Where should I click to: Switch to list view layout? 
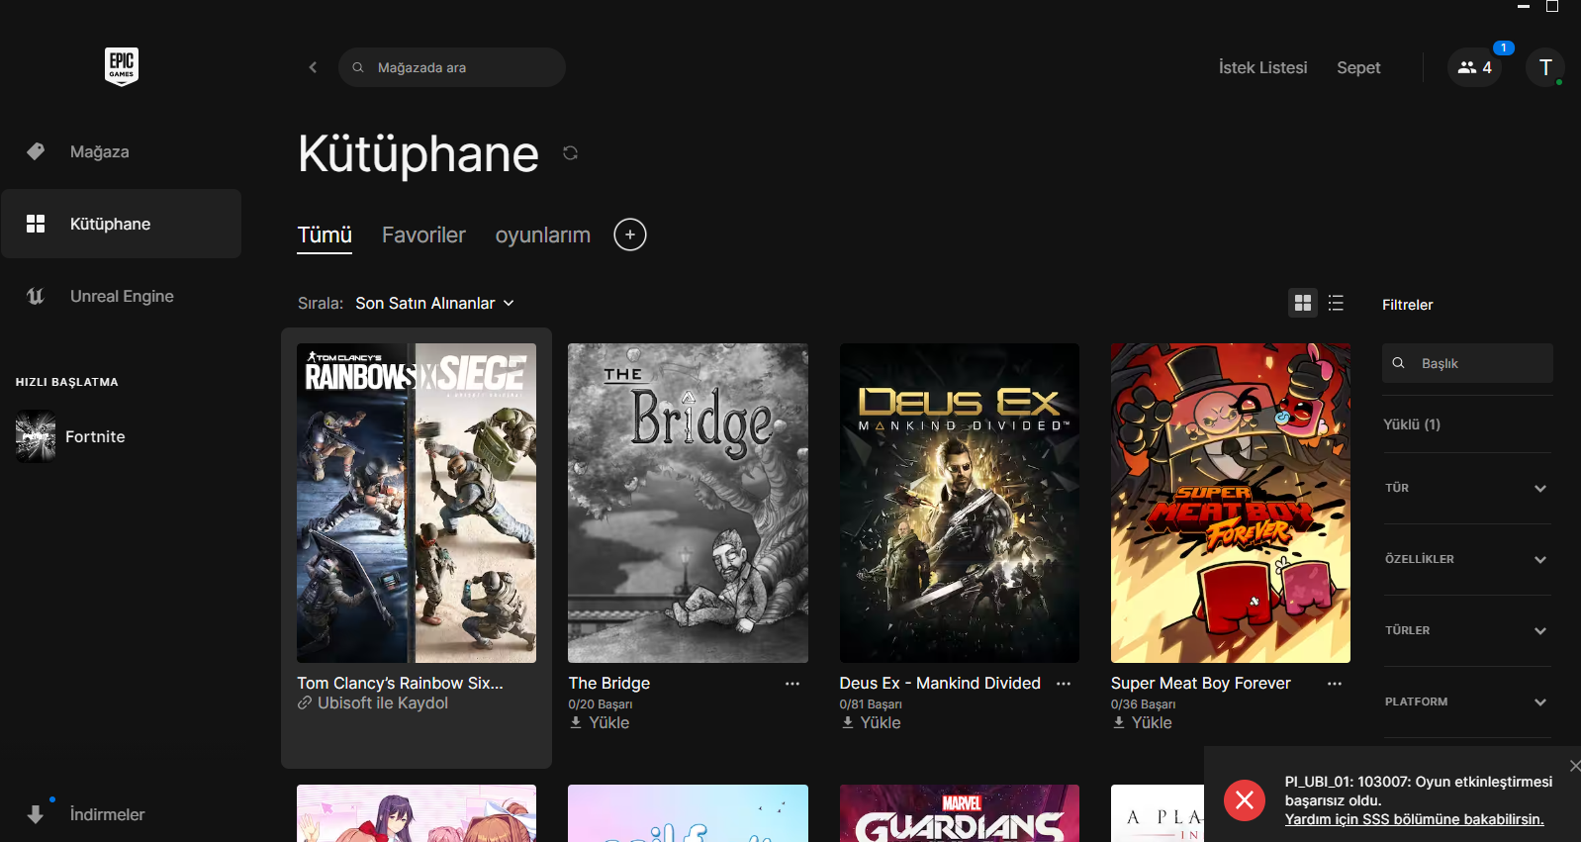[x=1336, y=303]
